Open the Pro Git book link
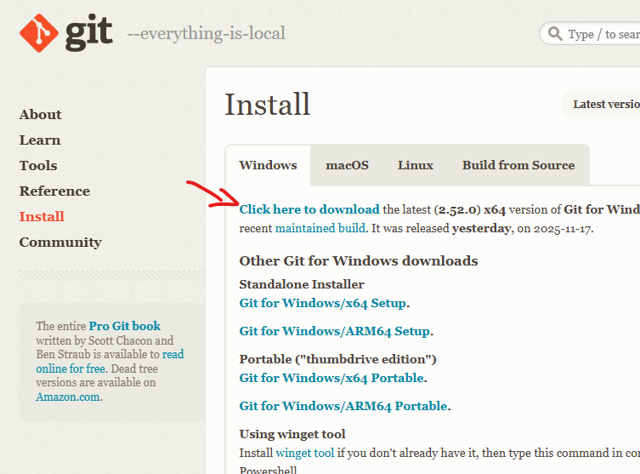 click(x=124, y=326)
